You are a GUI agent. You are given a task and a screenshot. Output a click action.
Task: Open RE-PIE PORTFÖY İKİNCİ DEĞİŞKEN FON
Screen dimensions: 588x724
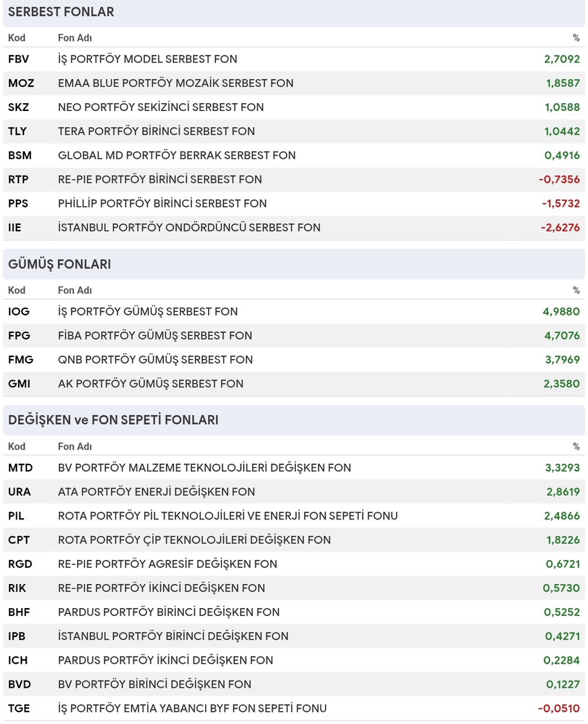point(162,589)
